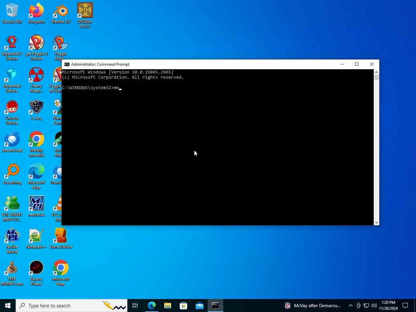Select the Zuma Deluxe desktop icon

click(61, 239)
